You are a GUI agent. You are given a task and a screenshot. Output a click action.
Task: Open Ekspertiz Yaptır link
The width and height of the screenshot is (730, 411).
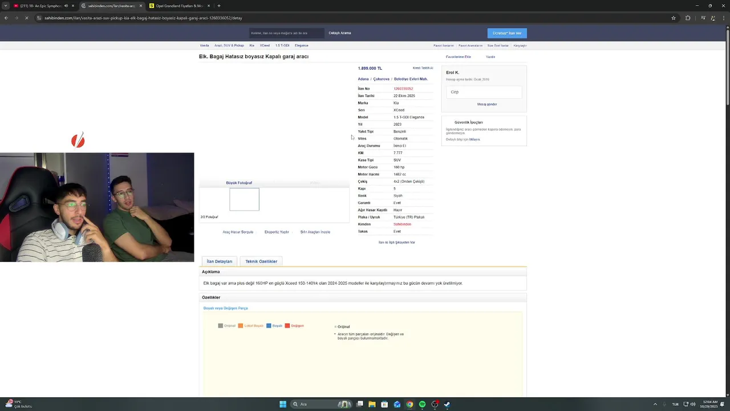pos(277,232)
